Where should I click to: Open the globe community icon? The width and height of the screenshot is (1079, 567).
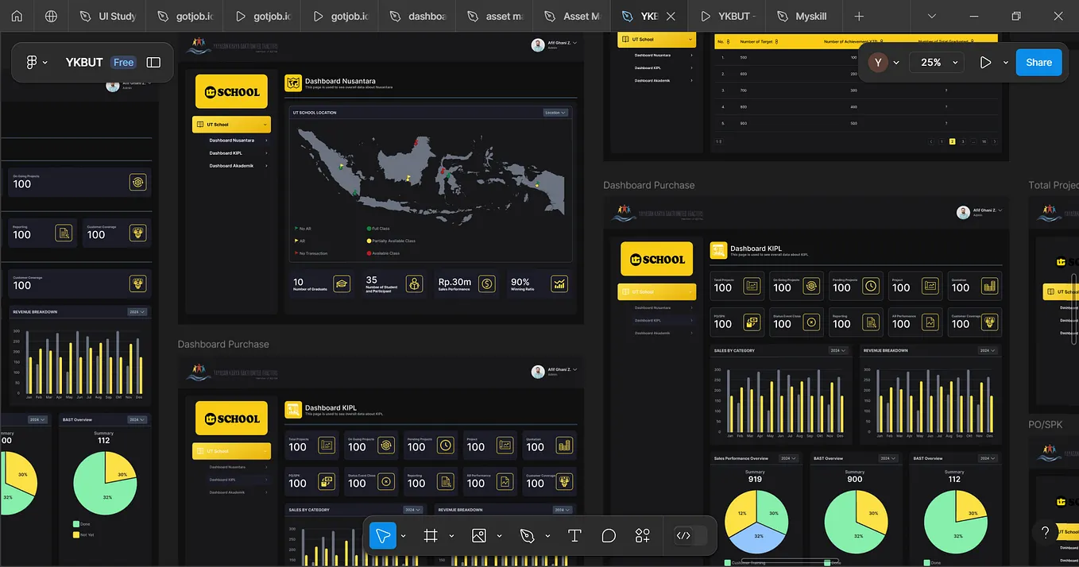pos(51,16)
